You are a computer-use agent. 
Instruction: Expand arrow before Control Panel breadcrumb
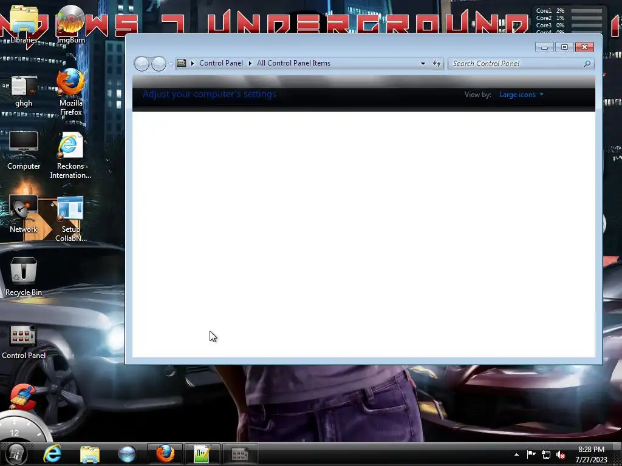click(x=193, y=63)
